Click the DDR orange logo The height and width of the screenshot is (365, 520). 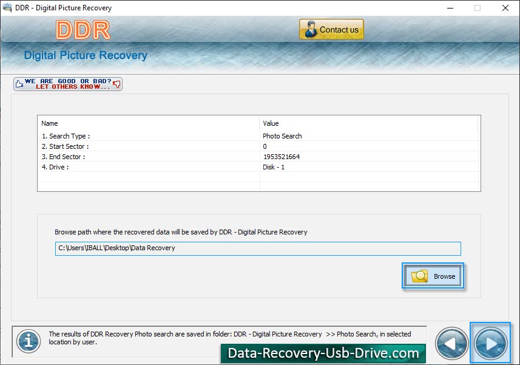click(83, 30)
